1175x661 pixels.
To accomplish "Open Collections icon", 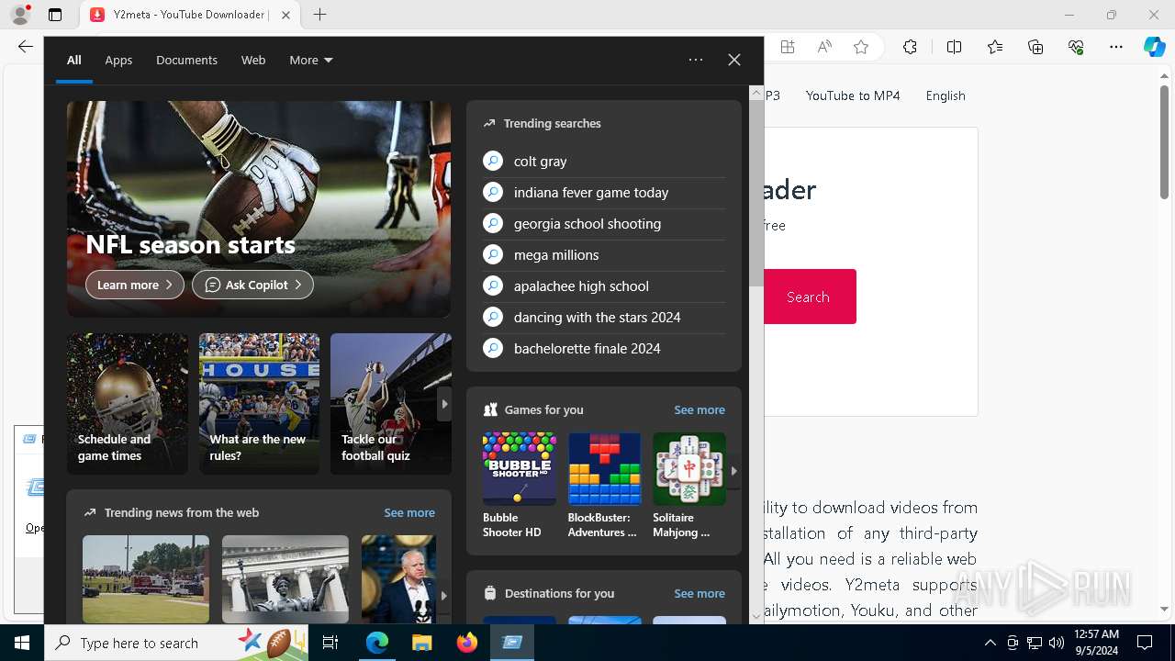I will pyautogui.click(x=1035, y=47).
